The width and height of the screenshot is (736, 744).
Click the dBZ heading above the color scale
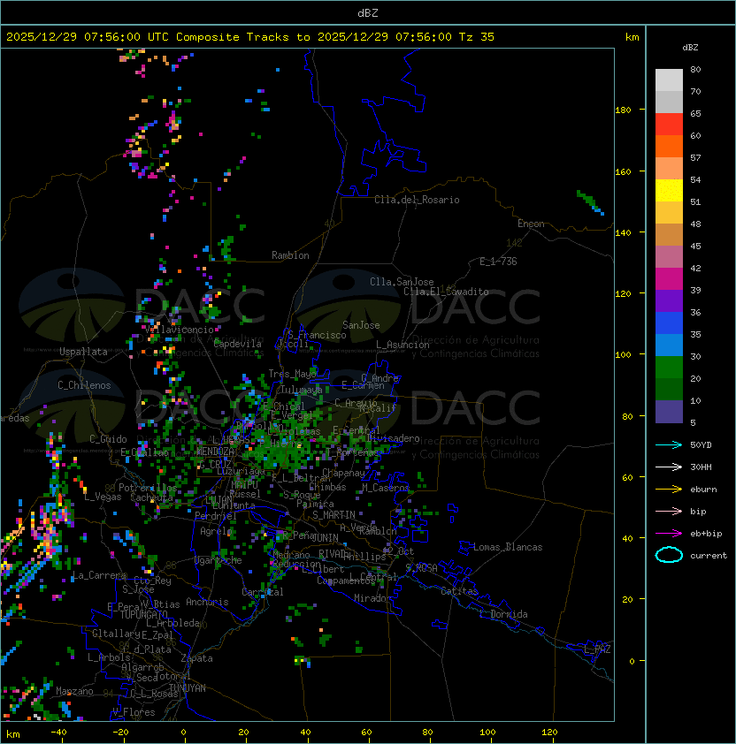tap(690, 48)
